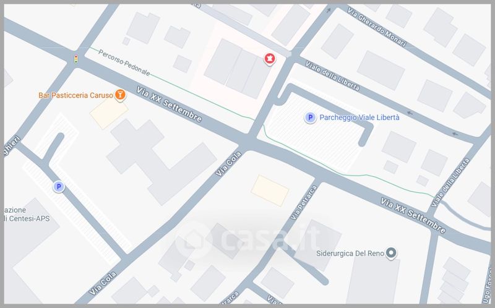Image resolution: width=495 pixels, height=308 pixels.
Task: Click the red property location marker
Action: [x=269, y=59]
